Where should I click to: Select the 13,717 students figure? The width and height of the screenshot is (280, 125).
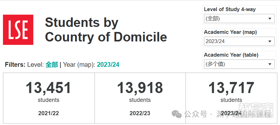click(231, 88)
